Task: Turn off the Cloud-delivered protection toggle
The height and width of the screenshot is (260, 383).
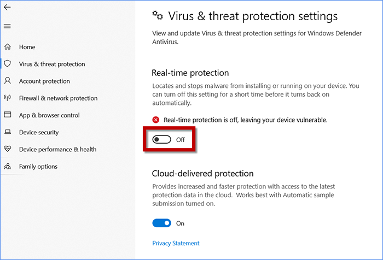Action: point(162,223)
